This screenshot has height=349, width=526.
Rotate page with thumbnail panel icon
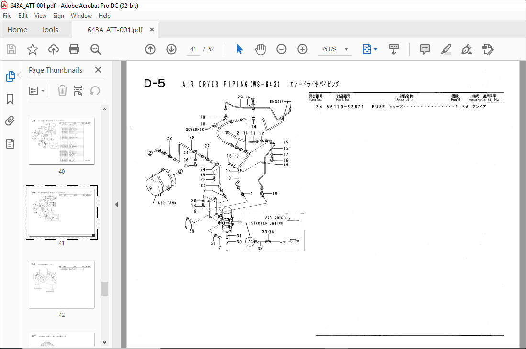click(95, 90)
